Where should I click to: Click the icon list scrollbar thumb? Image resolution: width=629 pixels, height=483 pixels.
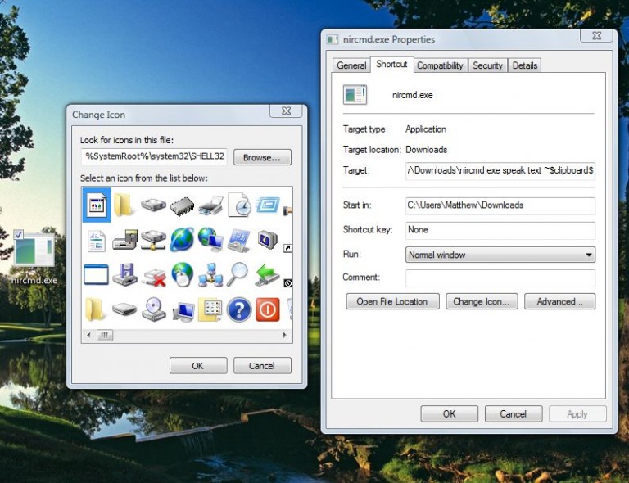click(105, 335)
